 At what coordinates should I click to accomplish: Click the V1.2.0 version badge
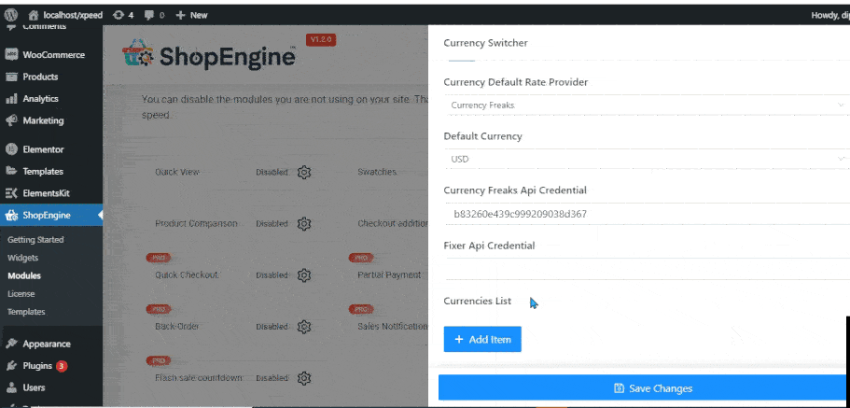321,39
